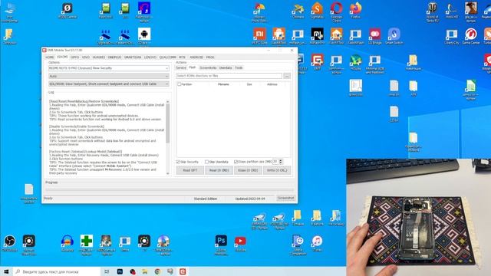Open the Auto dropdown
Viewport: 491px width, 276px height.
tap(109, 76)
